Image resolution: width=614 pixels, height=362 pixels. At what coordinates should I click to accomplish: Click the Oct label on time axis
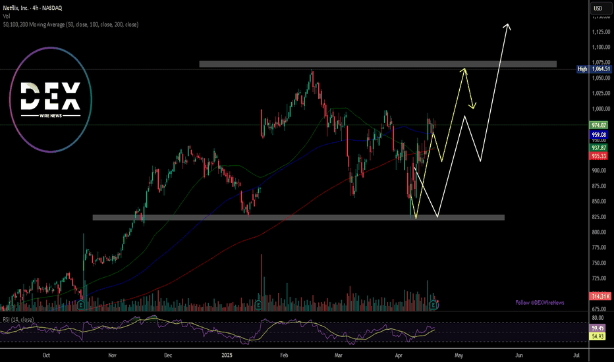[x=46, y=355]
